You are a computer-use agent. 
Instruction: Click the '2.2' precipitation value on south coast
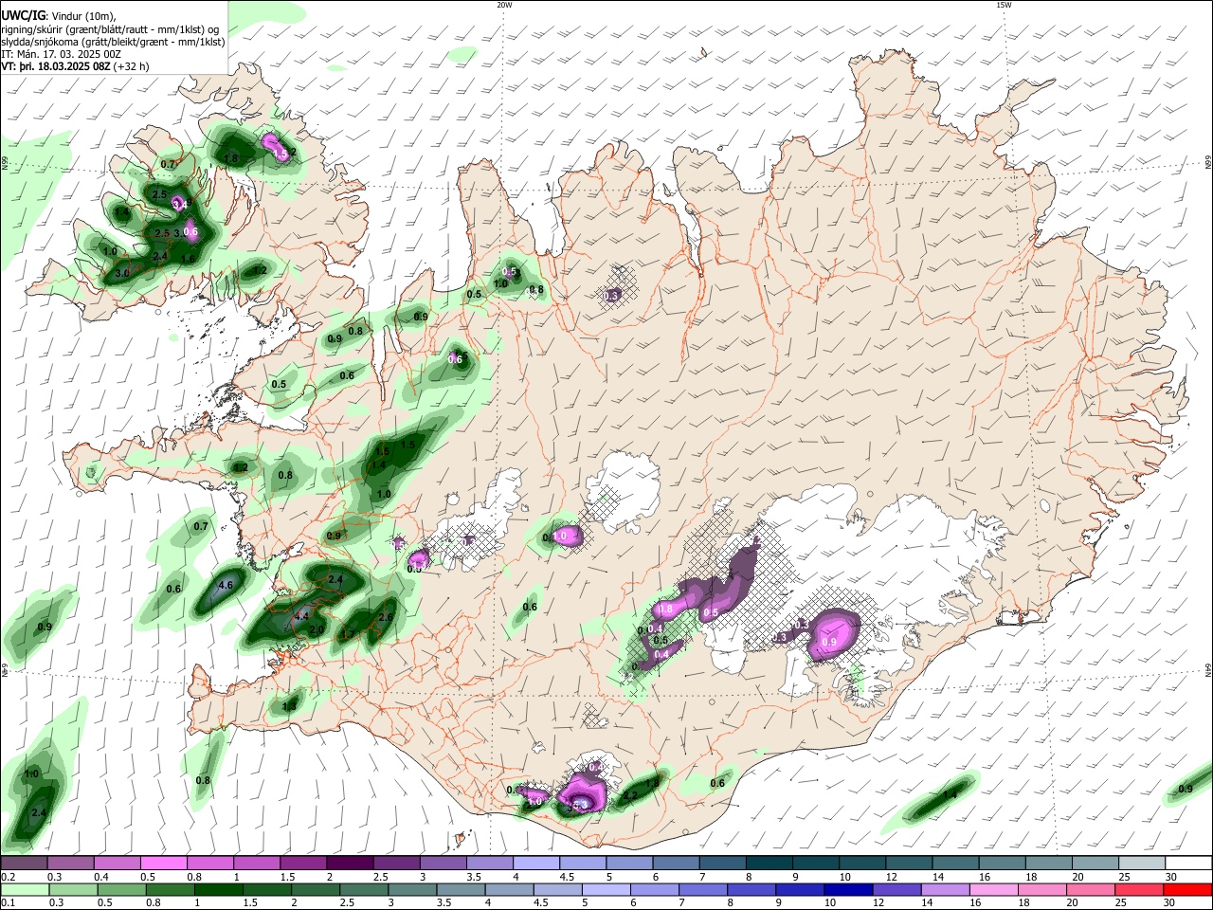coord(630,796)
